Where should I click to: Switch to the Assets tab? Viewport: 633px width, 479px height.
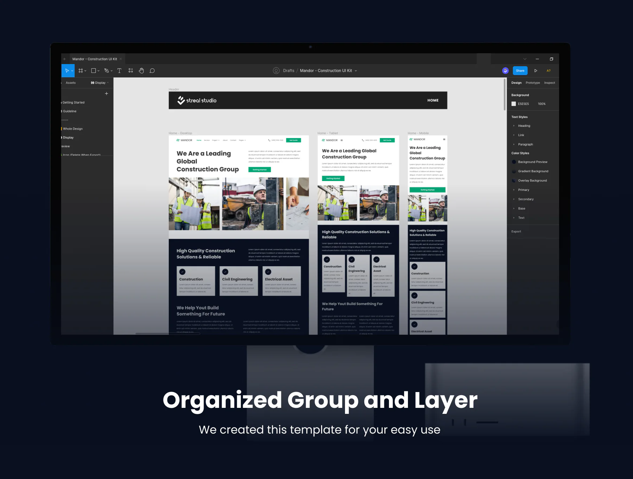point(71,83)
